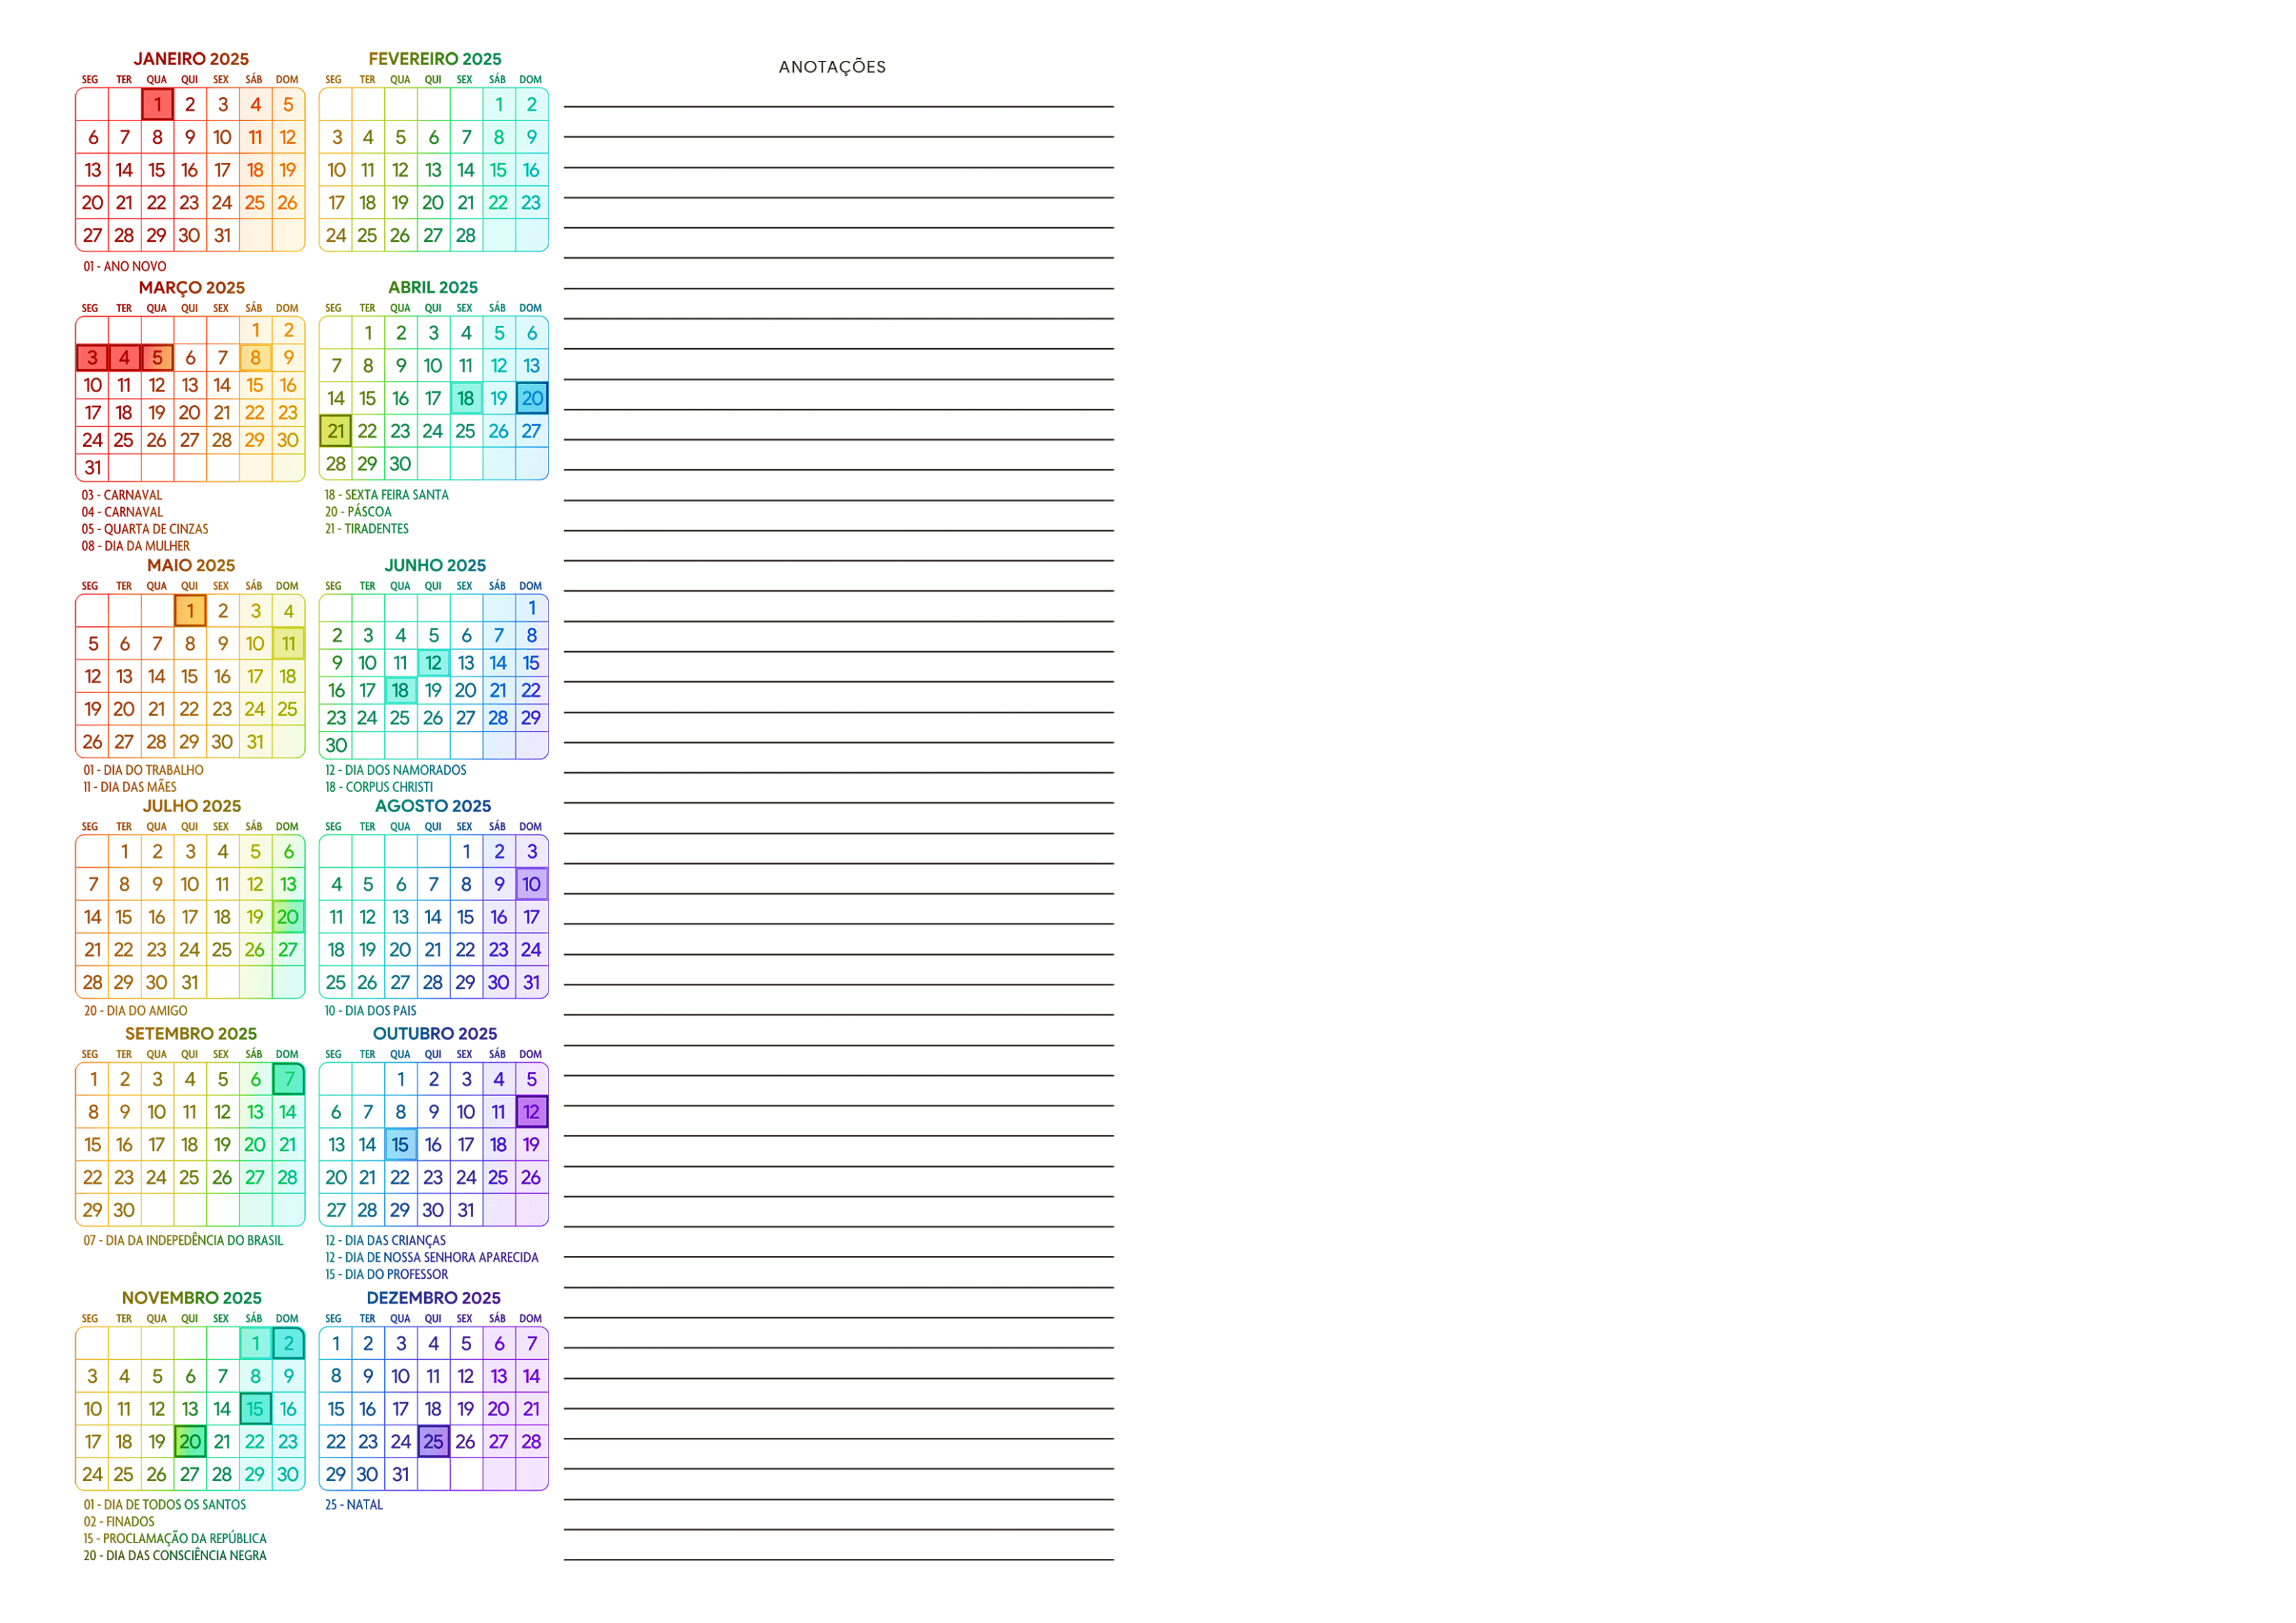Click the '01 - ANO NOVO' legend

(125, 267)
